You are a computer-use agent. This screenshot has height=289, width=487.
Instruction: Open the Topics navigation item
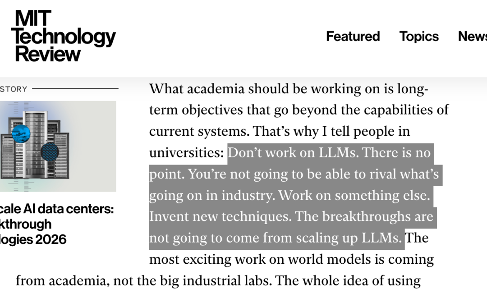(419, 37)
